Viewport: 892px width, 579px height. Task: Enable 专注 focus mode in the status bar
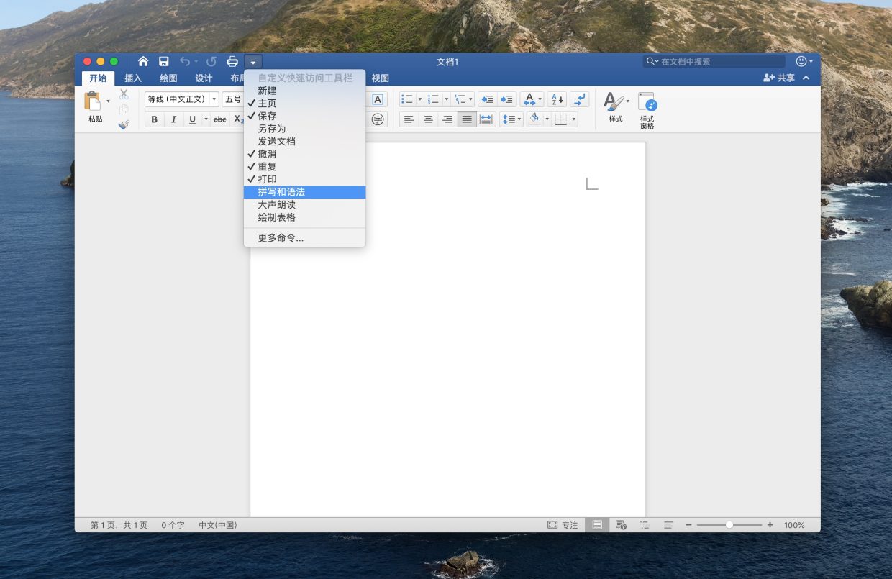pos(563,525)
